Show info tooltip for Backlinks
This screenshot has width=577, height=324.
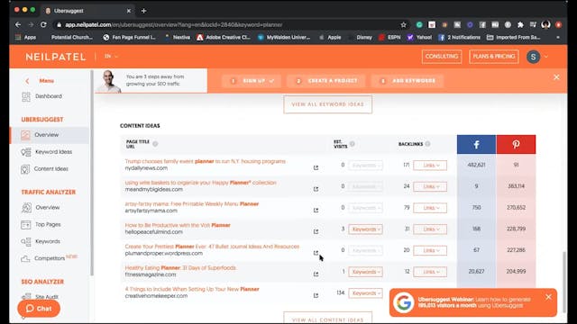click(427, 144)
